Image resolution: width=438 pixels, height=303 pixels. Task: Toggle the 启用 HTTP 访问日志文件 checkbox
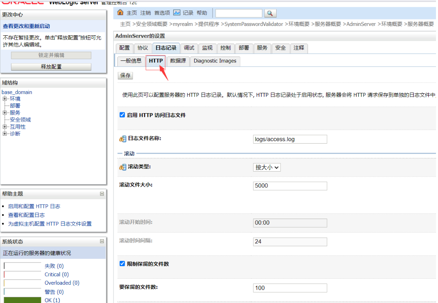click(x=122, y=115)
